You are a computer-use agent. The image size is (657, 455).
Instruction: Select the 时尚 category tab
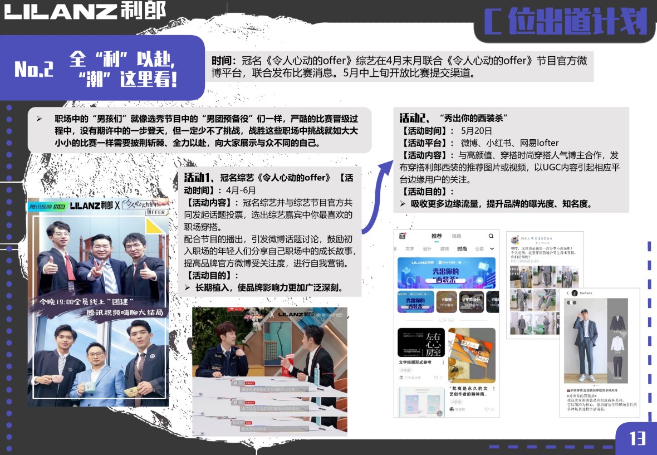tap(462, 249)
